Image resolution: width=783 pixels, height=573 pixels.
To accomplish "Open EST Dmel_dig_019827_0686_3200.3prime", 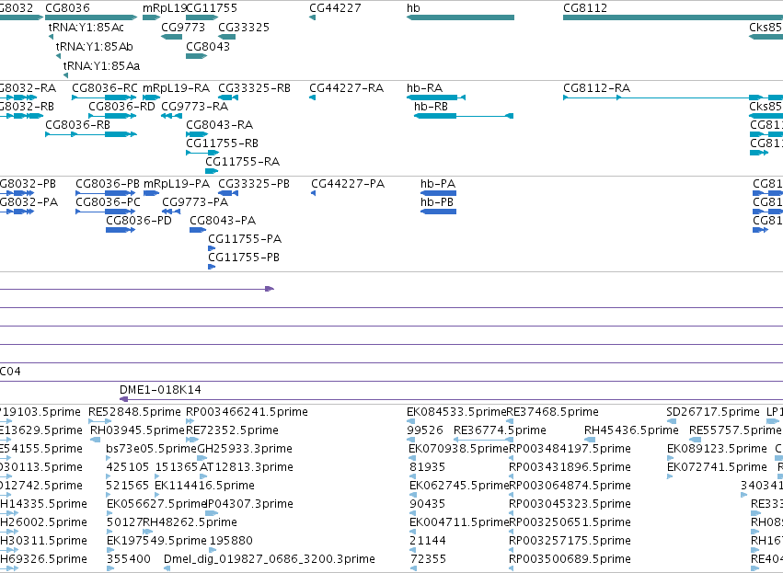I will click(x=270, y=559).
